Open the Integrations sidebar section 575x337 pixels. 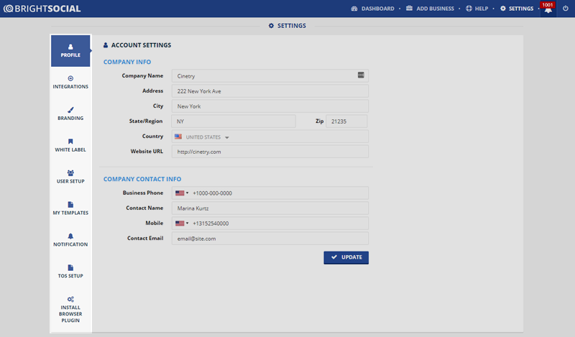pyautogui.click(x=70, y=83)
